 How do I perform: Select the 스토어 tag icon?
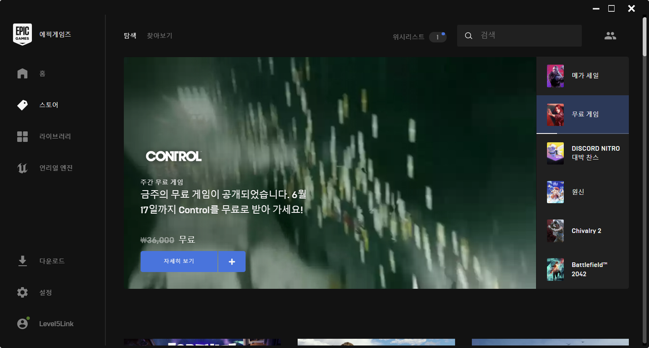(22, 105)
